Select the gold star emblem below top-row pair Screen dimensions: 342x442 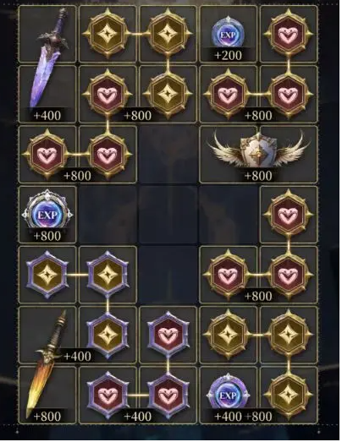(x=168, y=94)
